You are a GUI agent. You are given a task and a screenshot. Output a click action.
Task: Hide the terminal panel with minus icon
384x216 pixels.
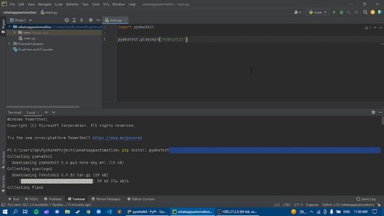(x=380, y=112)
